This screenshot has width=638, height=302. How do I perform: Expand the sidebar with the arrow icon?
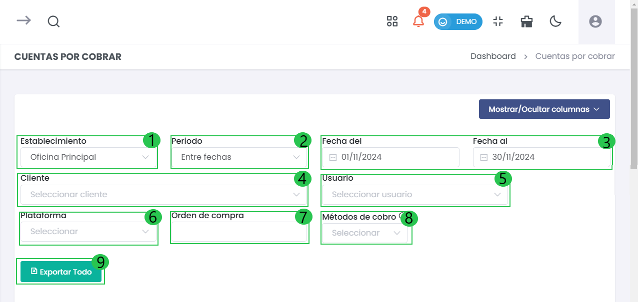coord(23,21)
